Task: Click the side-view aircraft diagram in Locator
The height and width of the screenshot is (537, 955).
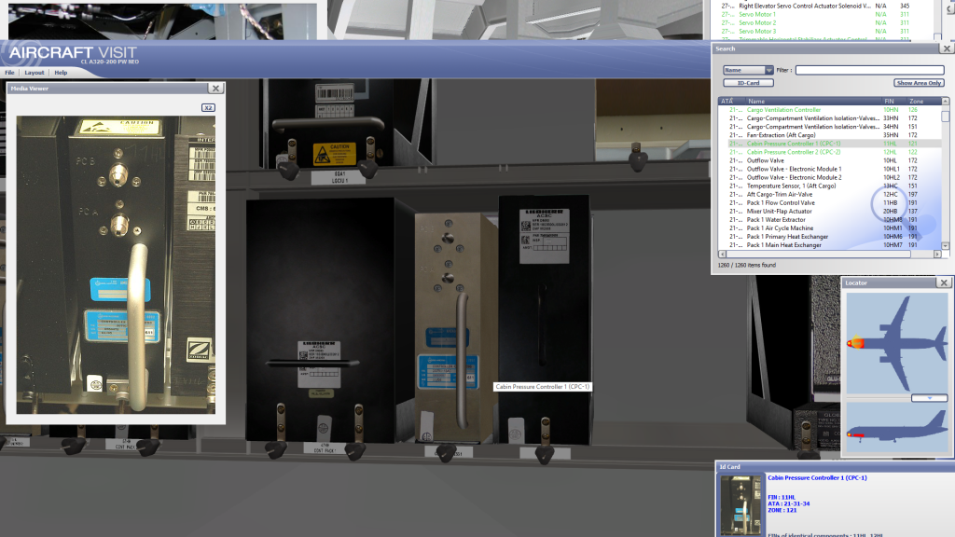Action: (897, 427)
